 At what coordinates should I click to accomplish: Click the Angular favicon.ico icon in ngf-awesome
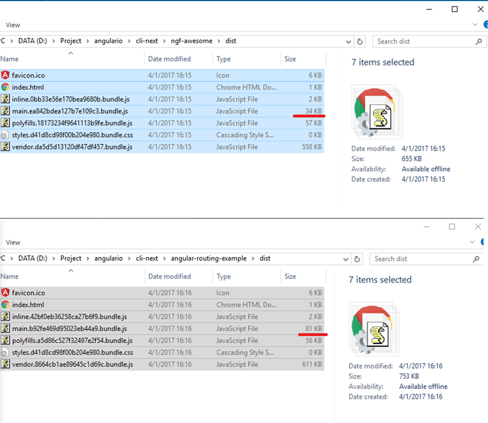pyautogui.click(x=6, y=75)
